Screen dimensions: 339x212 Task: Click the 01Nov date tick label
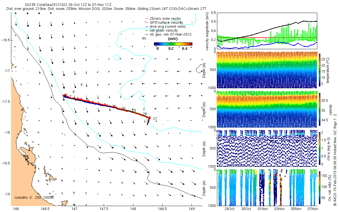[x=263, y=209]
